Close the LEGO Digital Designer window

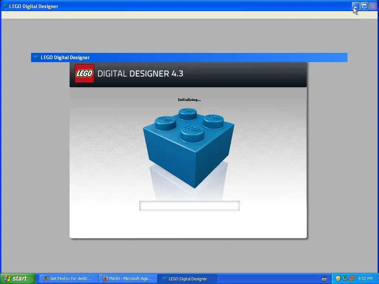tap(373, 6)
